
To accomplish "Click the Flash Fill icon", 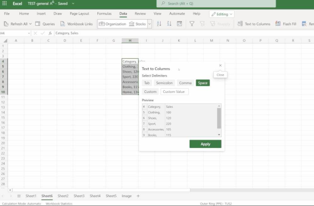I will 278,24.
